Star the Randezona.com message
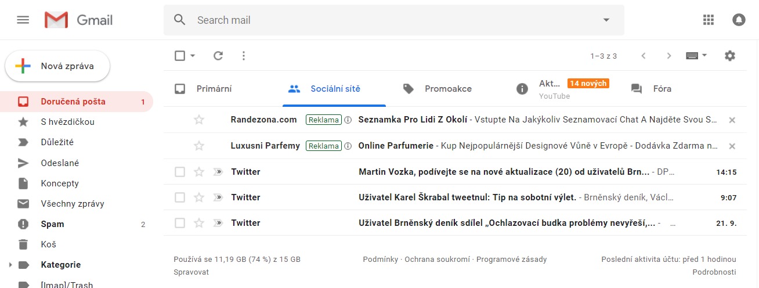The width and height of the screenshot is (759, 288). [x=199, y=120]
